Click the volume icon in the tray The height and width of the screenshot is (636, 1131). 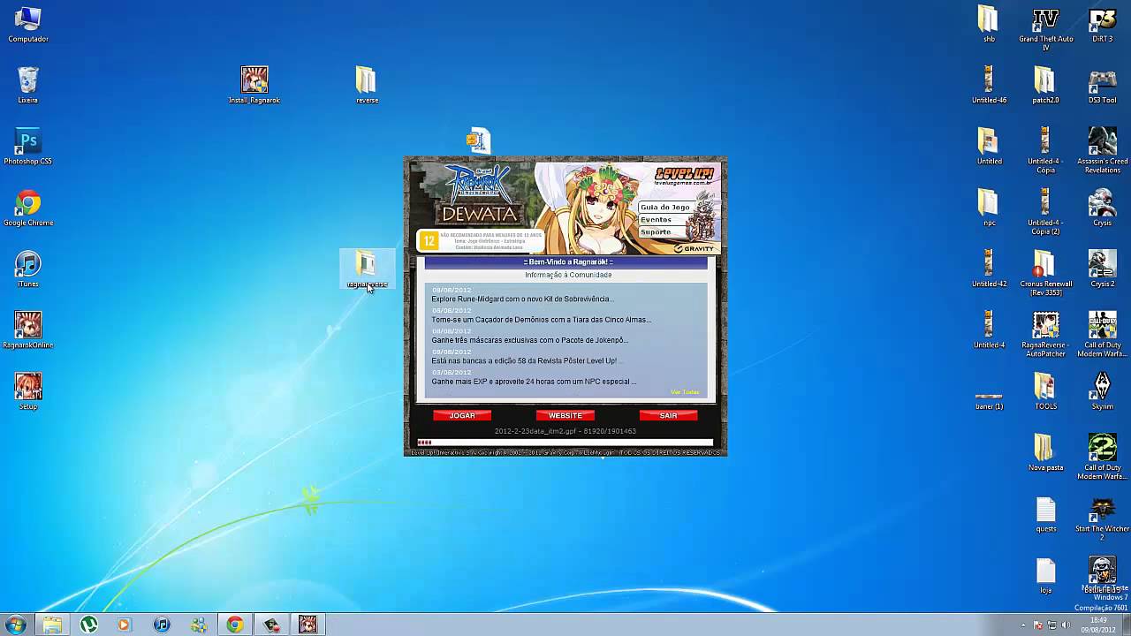(x=1066, y=625)
